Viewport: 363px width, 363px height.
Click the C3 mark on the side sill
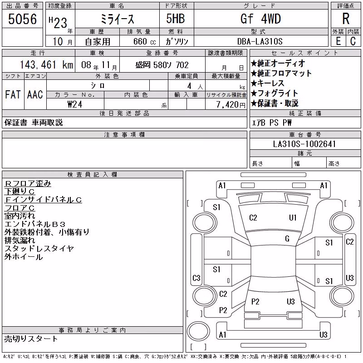click(x=196, y=278)
